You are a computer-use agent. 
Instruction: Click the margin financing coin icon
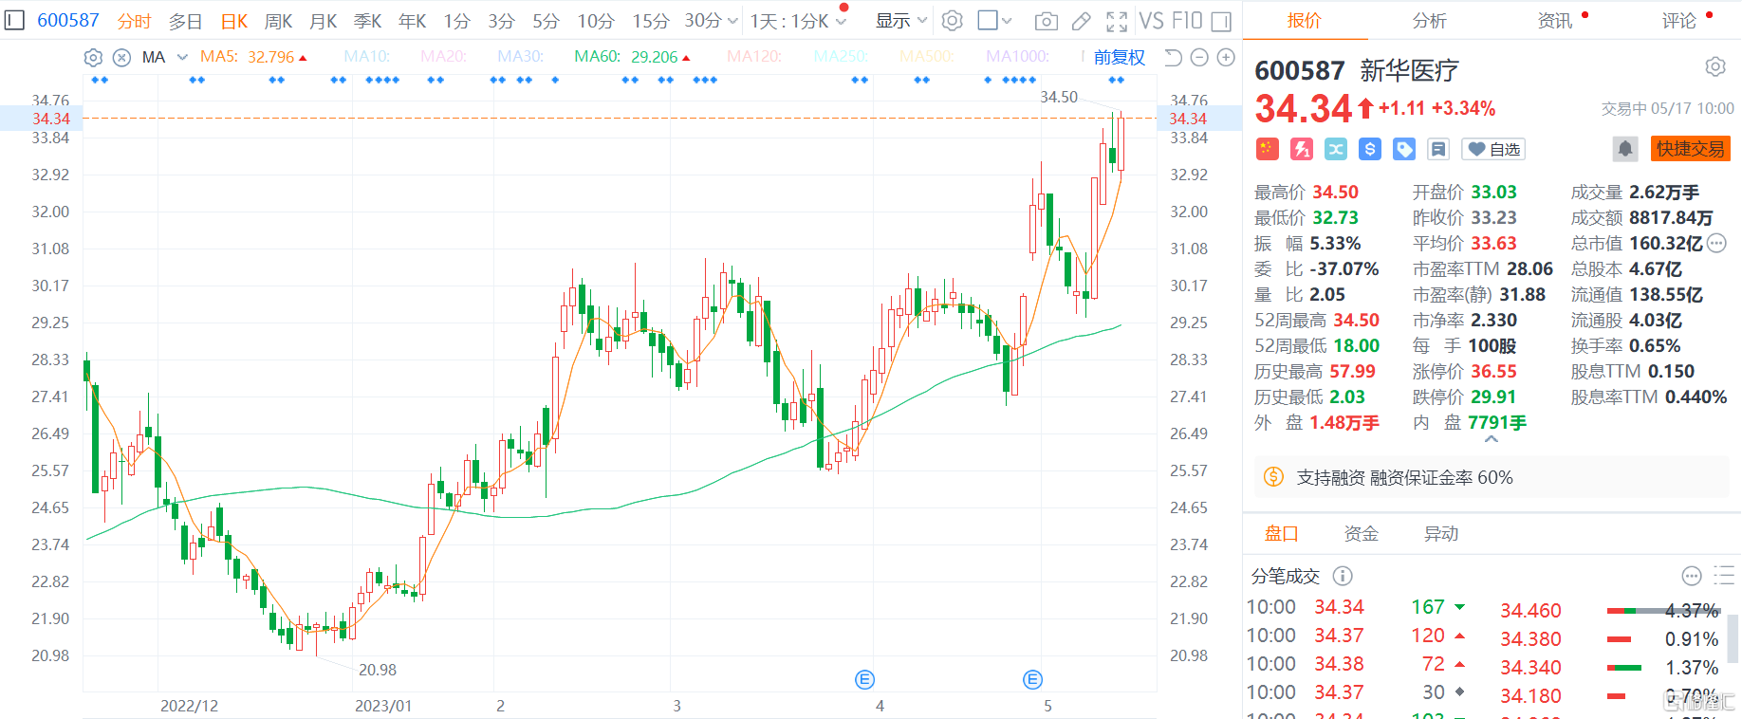tap(1274, 477)
